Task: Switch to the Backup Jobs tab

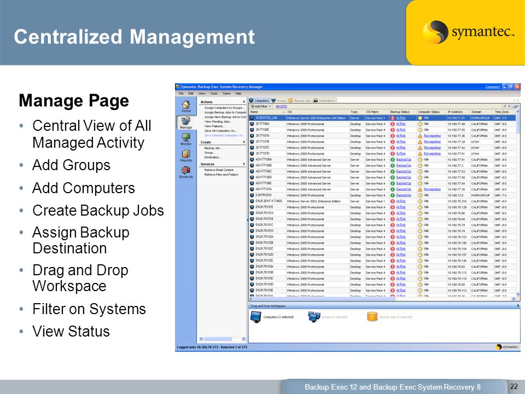Action: pos(300,101)
